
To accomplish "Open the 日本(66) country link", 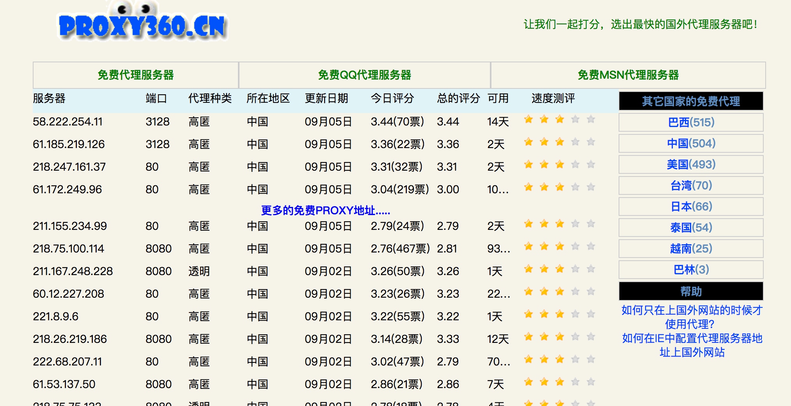I will (x=691, y=207).
